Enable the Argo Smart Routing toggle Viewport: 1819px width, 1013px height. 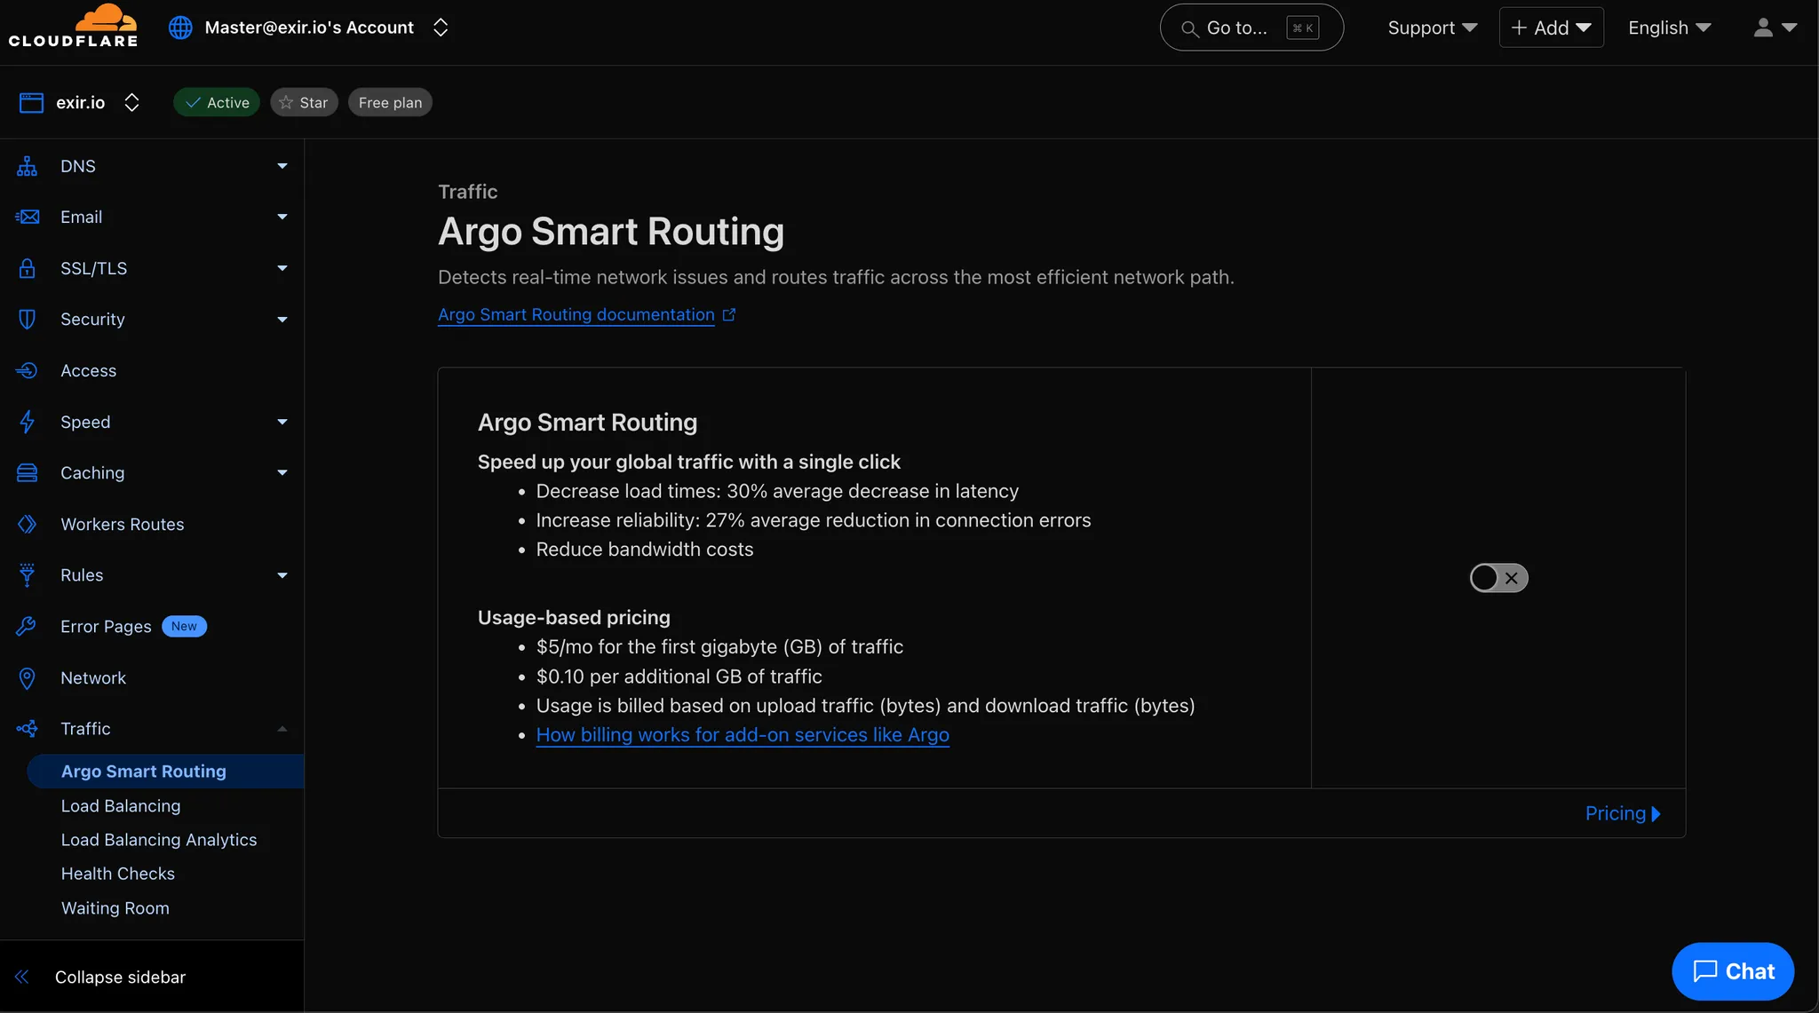click(1498, 578)
